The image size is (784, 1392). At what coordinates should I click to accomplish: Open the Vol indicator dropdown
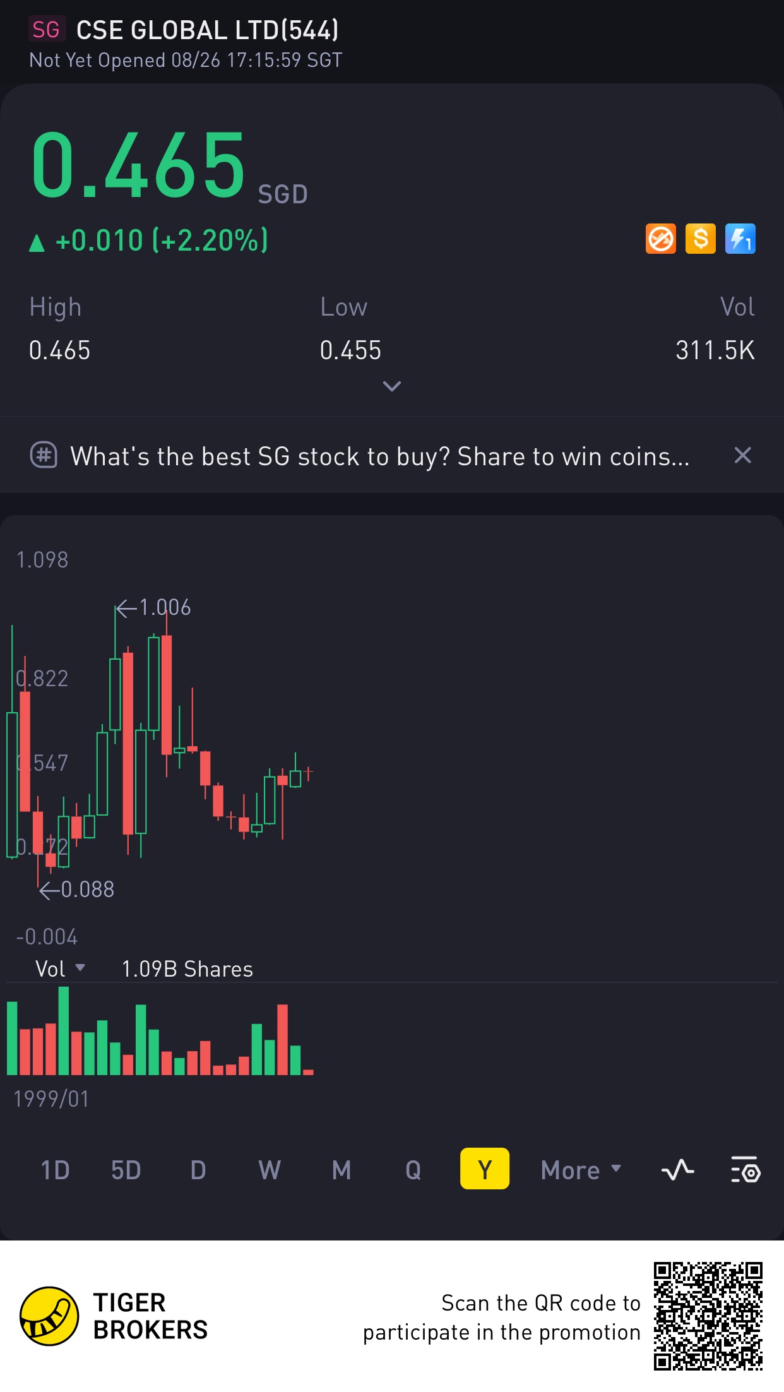click(60, 968)
